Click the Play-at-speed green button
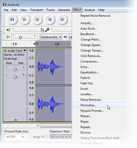This screenshot has width=137, height=148. click(8, 37)
